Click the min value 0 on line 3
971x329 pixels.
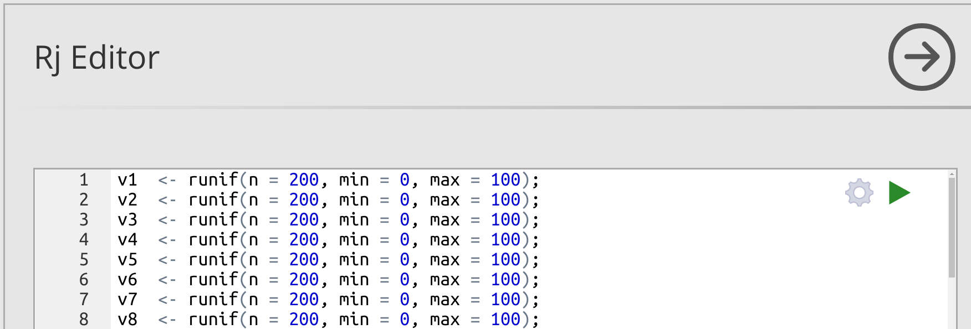coord(405,220)
